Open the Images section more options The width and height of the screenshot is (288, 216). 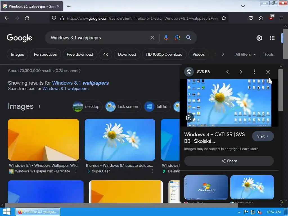39,107
